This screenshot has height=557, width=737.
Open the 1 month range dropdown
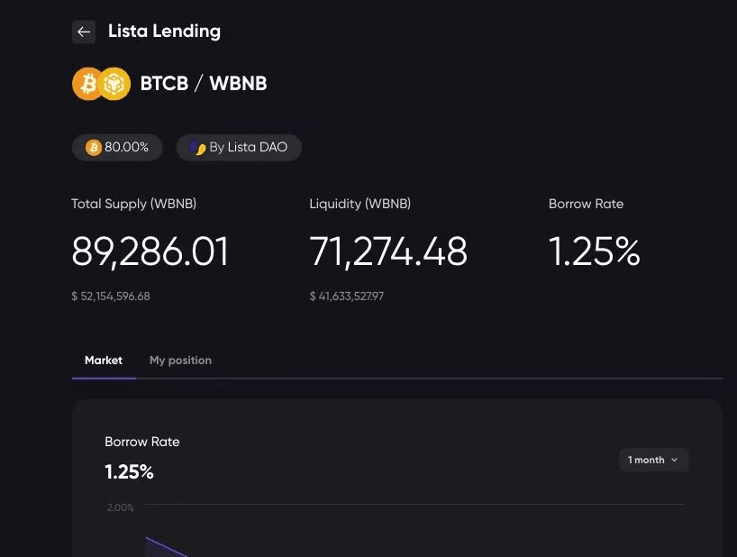(653, 460)
